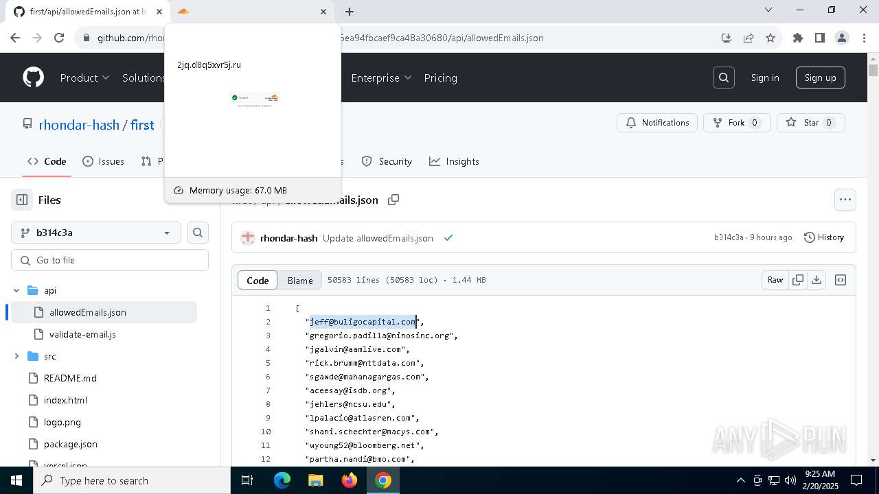Search files with magnifier button in sidebar
This screenshot has height=494, width=879.
[x=198, y=233]
